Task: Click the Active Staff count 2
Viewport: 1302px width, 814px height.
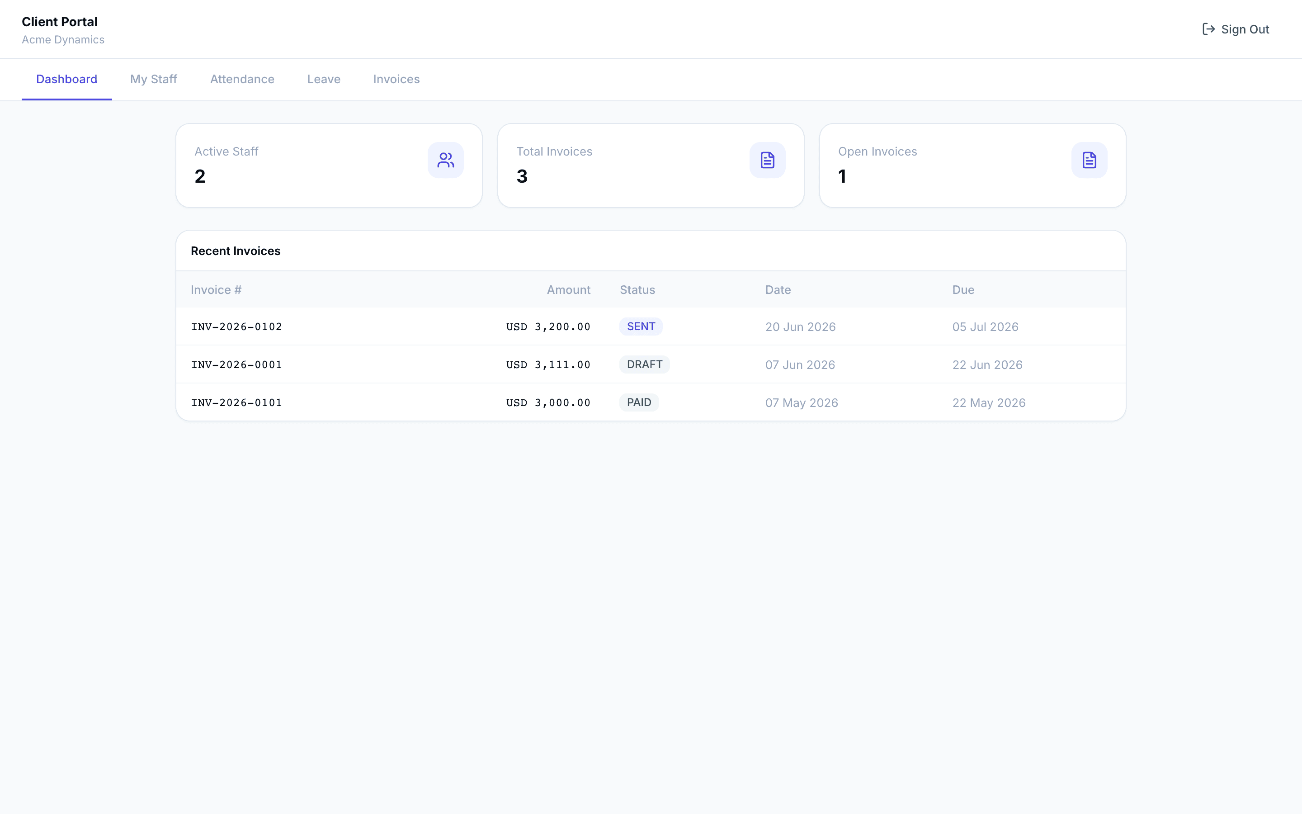Action: coord(200,176)
